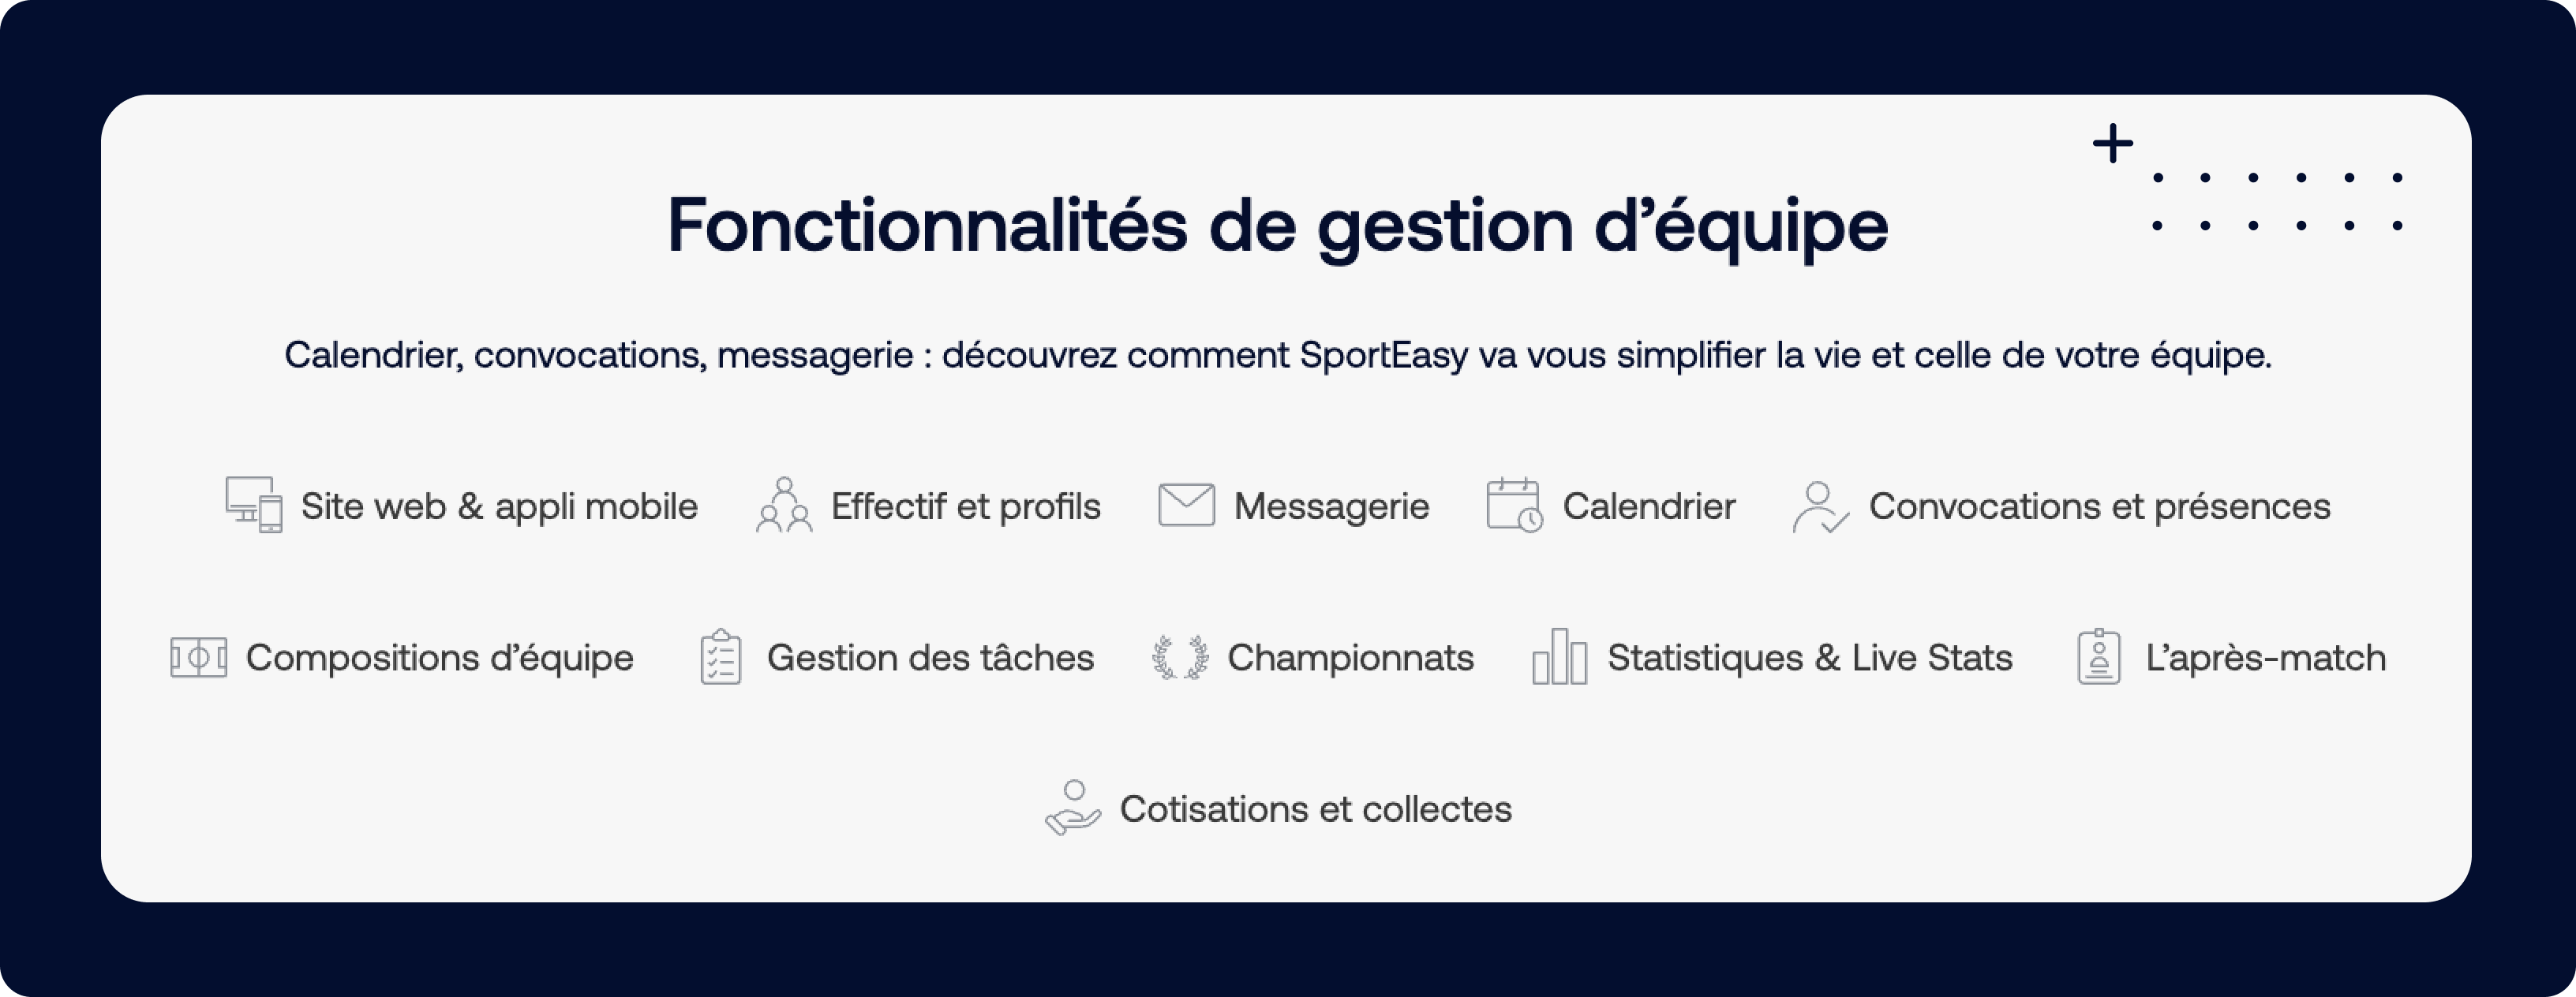Open Statistiques & Live Stats link
2576x997 pixels.
pos(1810,657)
